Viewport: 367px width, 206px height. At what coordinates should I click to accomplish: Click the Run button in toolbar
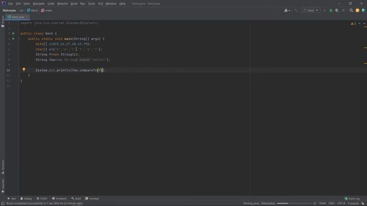click(x=325, y=10)
